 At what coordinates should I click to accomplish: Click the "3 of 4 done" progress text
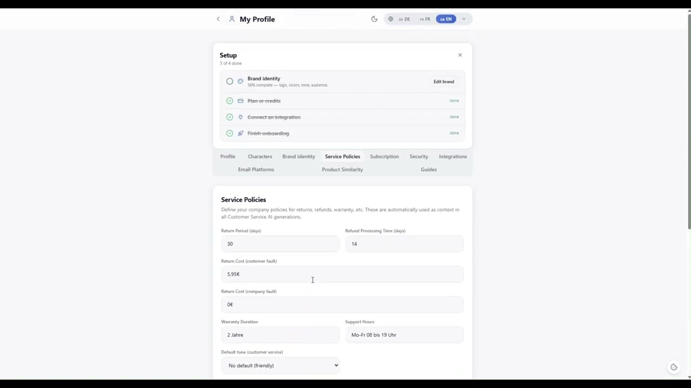click(x=231, y=63)
